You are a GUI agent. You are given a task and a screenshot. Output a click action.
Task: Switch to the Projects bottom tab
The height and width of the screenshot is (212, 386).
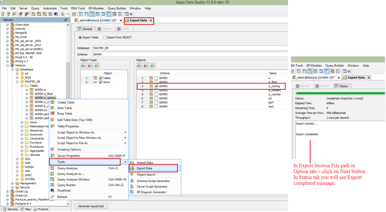(41, 209)
